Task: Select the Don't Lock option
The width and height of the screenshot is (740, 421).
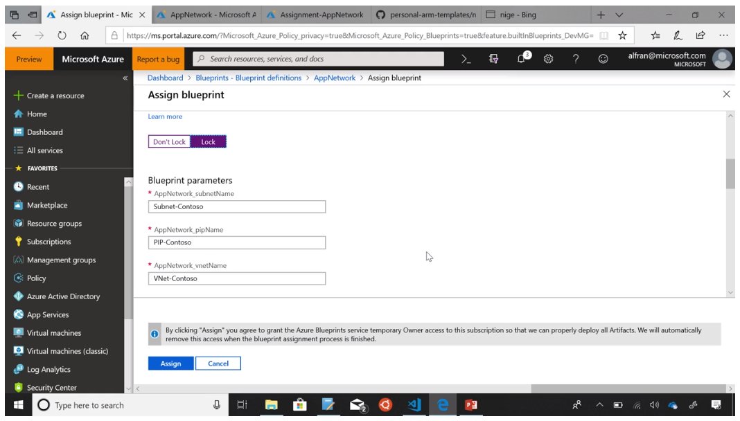Action: pyautogui.click(x=169, y=141)
